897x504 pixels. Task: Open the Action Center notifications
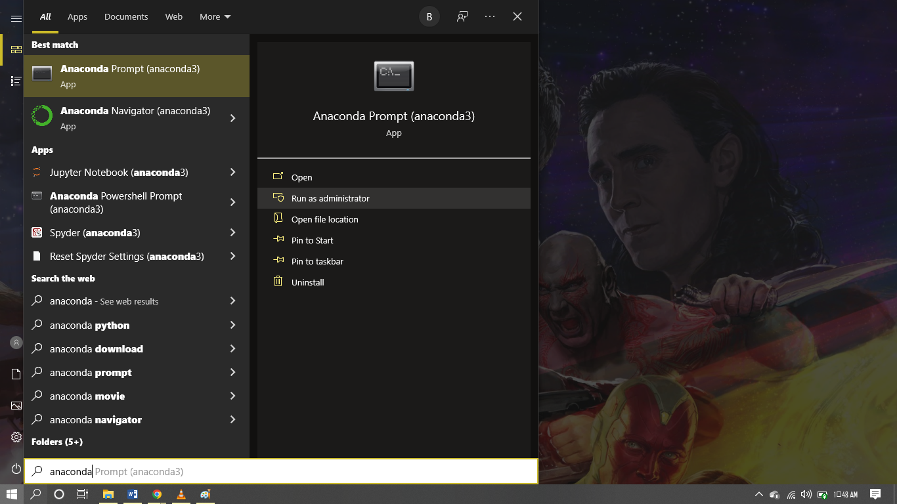click(x=875, y=494)
